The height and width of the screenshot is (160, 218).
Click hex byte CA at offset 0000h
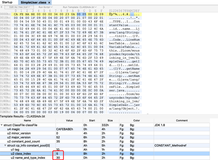pos(16,14)
